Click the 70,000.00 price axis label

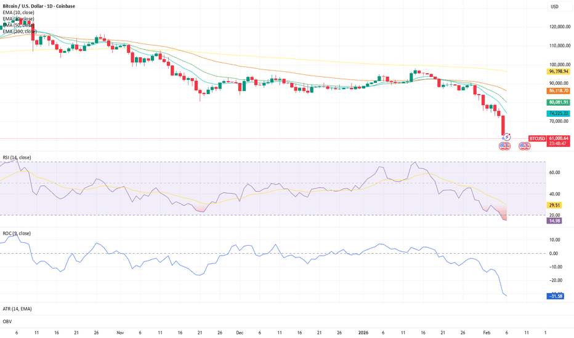(560, 121)
